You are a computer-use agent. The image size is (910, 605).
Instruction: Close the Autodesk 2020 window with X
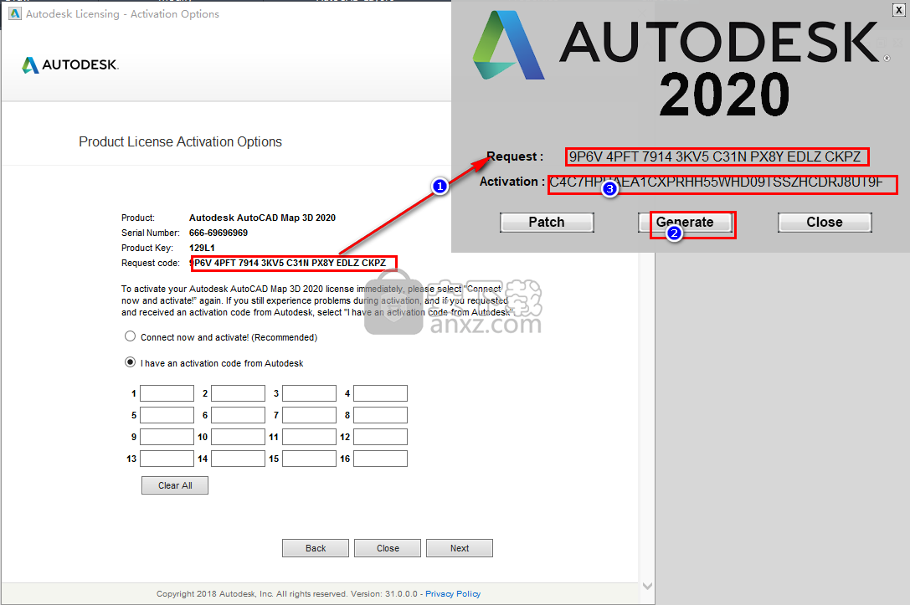click(898, 9)
